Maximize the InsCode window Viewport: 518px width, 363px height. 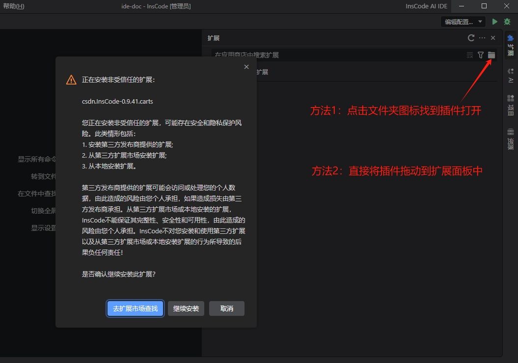(x=484, y=6)
